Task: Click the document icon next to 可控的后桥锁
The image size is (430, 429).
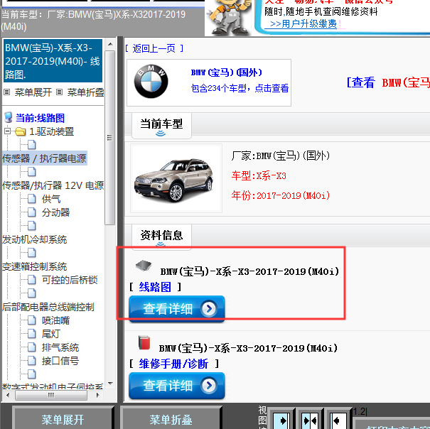Action: click(32, 280)
